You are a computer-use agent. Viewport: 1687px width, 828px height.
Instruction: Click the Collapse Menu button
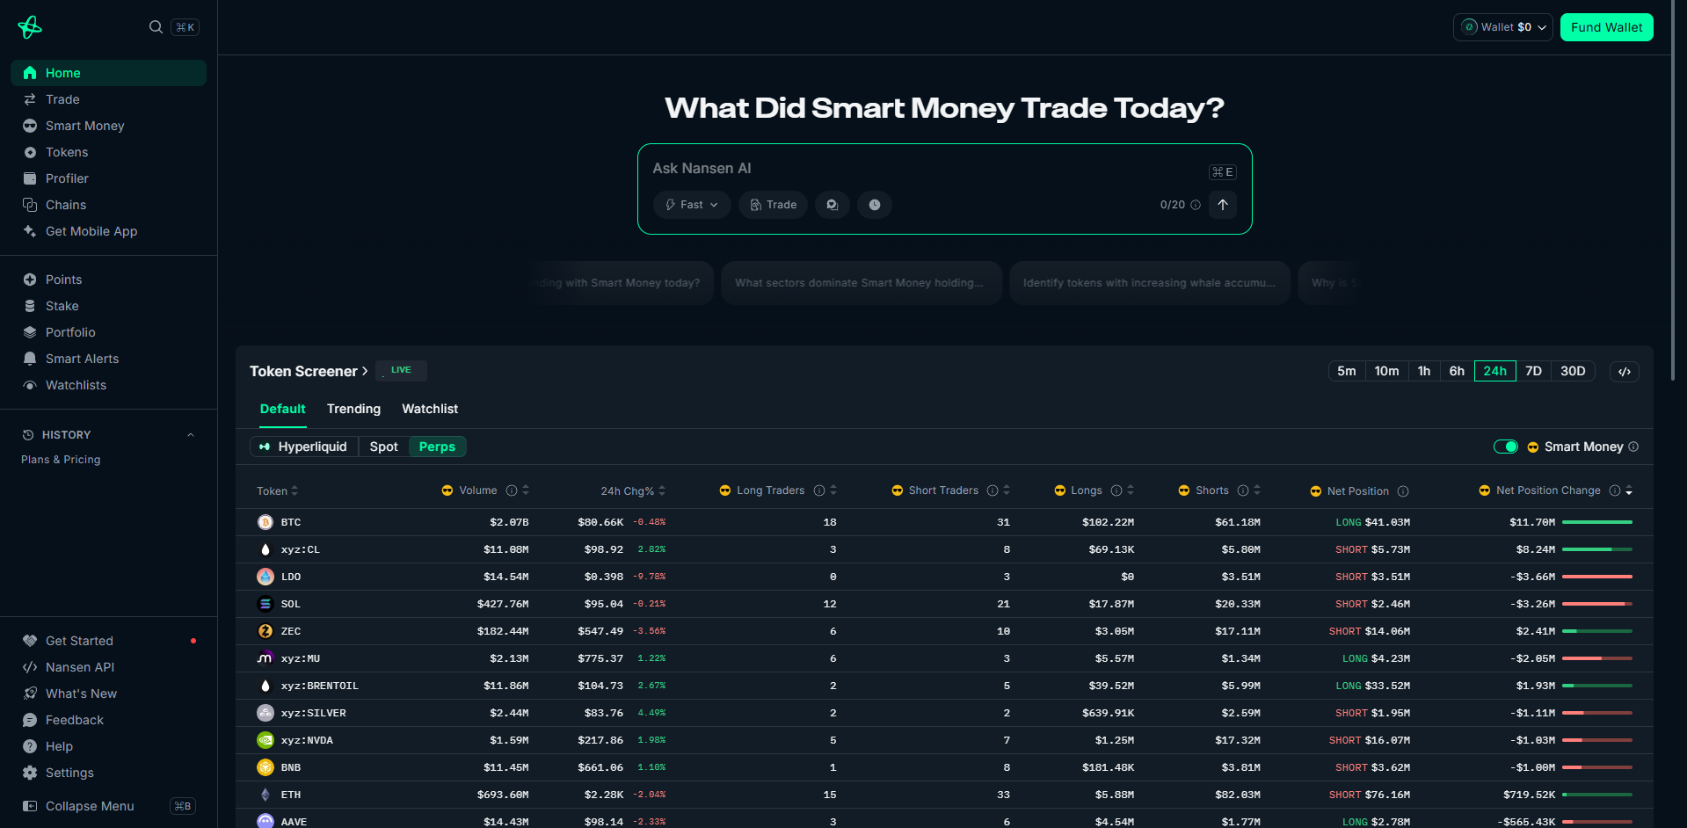click(108, 806)
